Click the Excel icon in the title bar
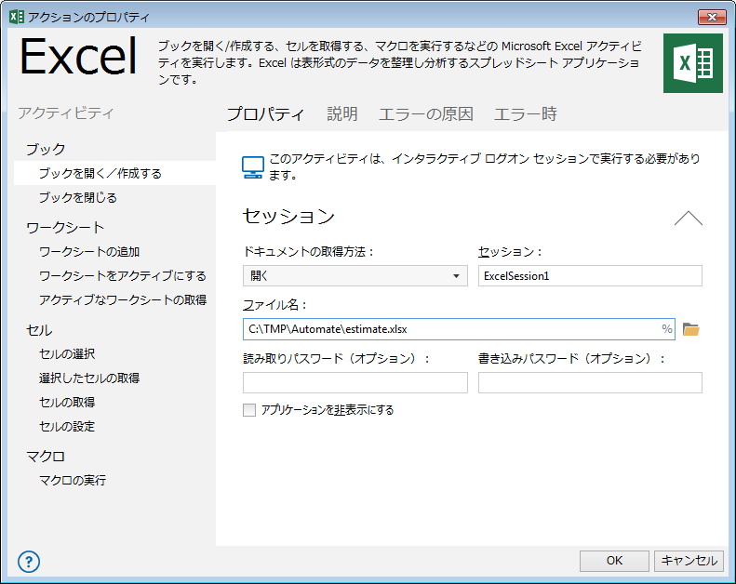This screenshot has width=736, height=584. point(17,17)
